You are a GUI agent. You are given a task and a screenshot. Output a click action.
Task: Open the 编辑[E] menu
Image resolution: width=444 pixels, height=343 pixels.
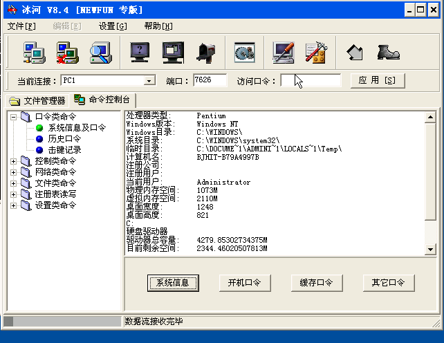pyautogui.click(x=67, y=26)
